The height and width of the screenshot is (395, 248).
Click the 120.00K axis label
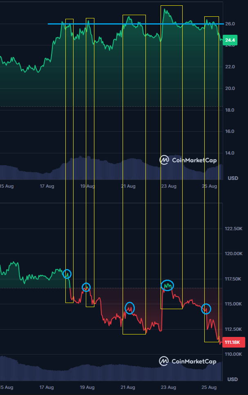click(x=234, y=254)
